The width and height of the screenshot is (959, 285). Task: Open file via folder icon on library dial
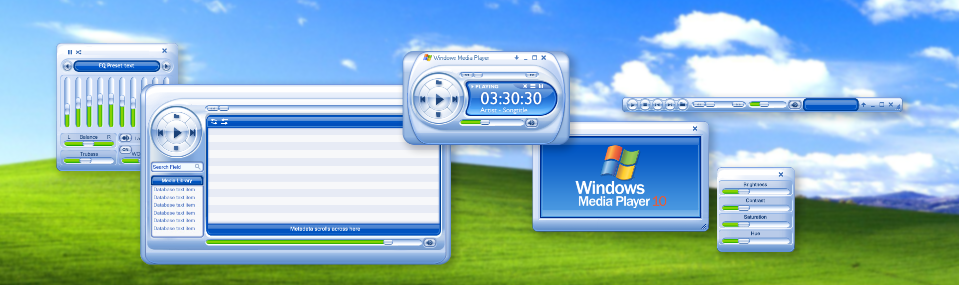tap(176, 116)
